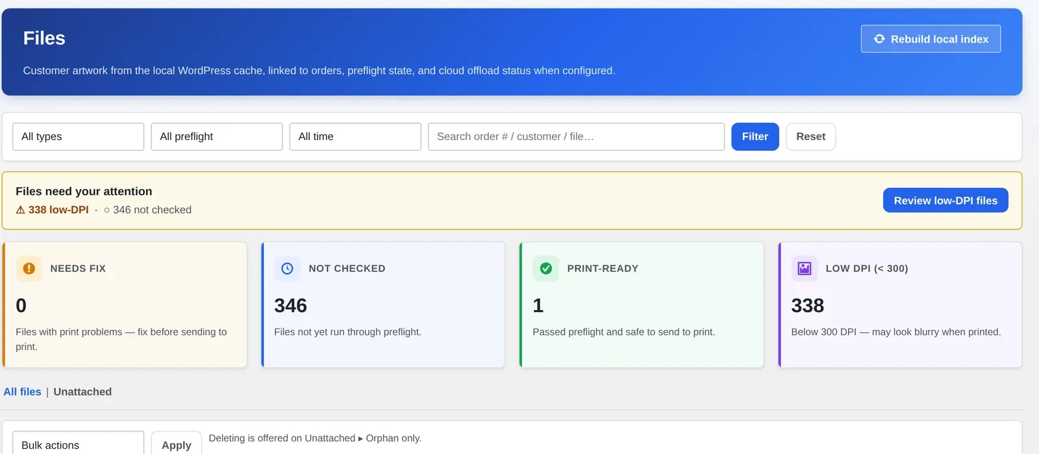Viewport: 1039px width, 454px height.
Task: Click the Rebuild local index button
Action: point(931,39)
